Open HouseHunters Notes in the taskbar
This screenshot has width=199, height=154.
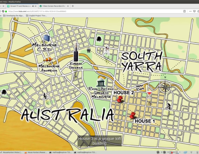(11, 153)
